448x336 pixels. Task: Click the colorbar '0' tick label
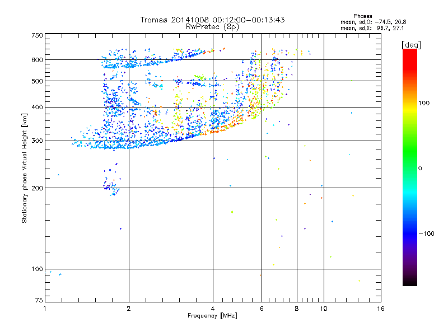pyautogui.click(x=419, y=169)
